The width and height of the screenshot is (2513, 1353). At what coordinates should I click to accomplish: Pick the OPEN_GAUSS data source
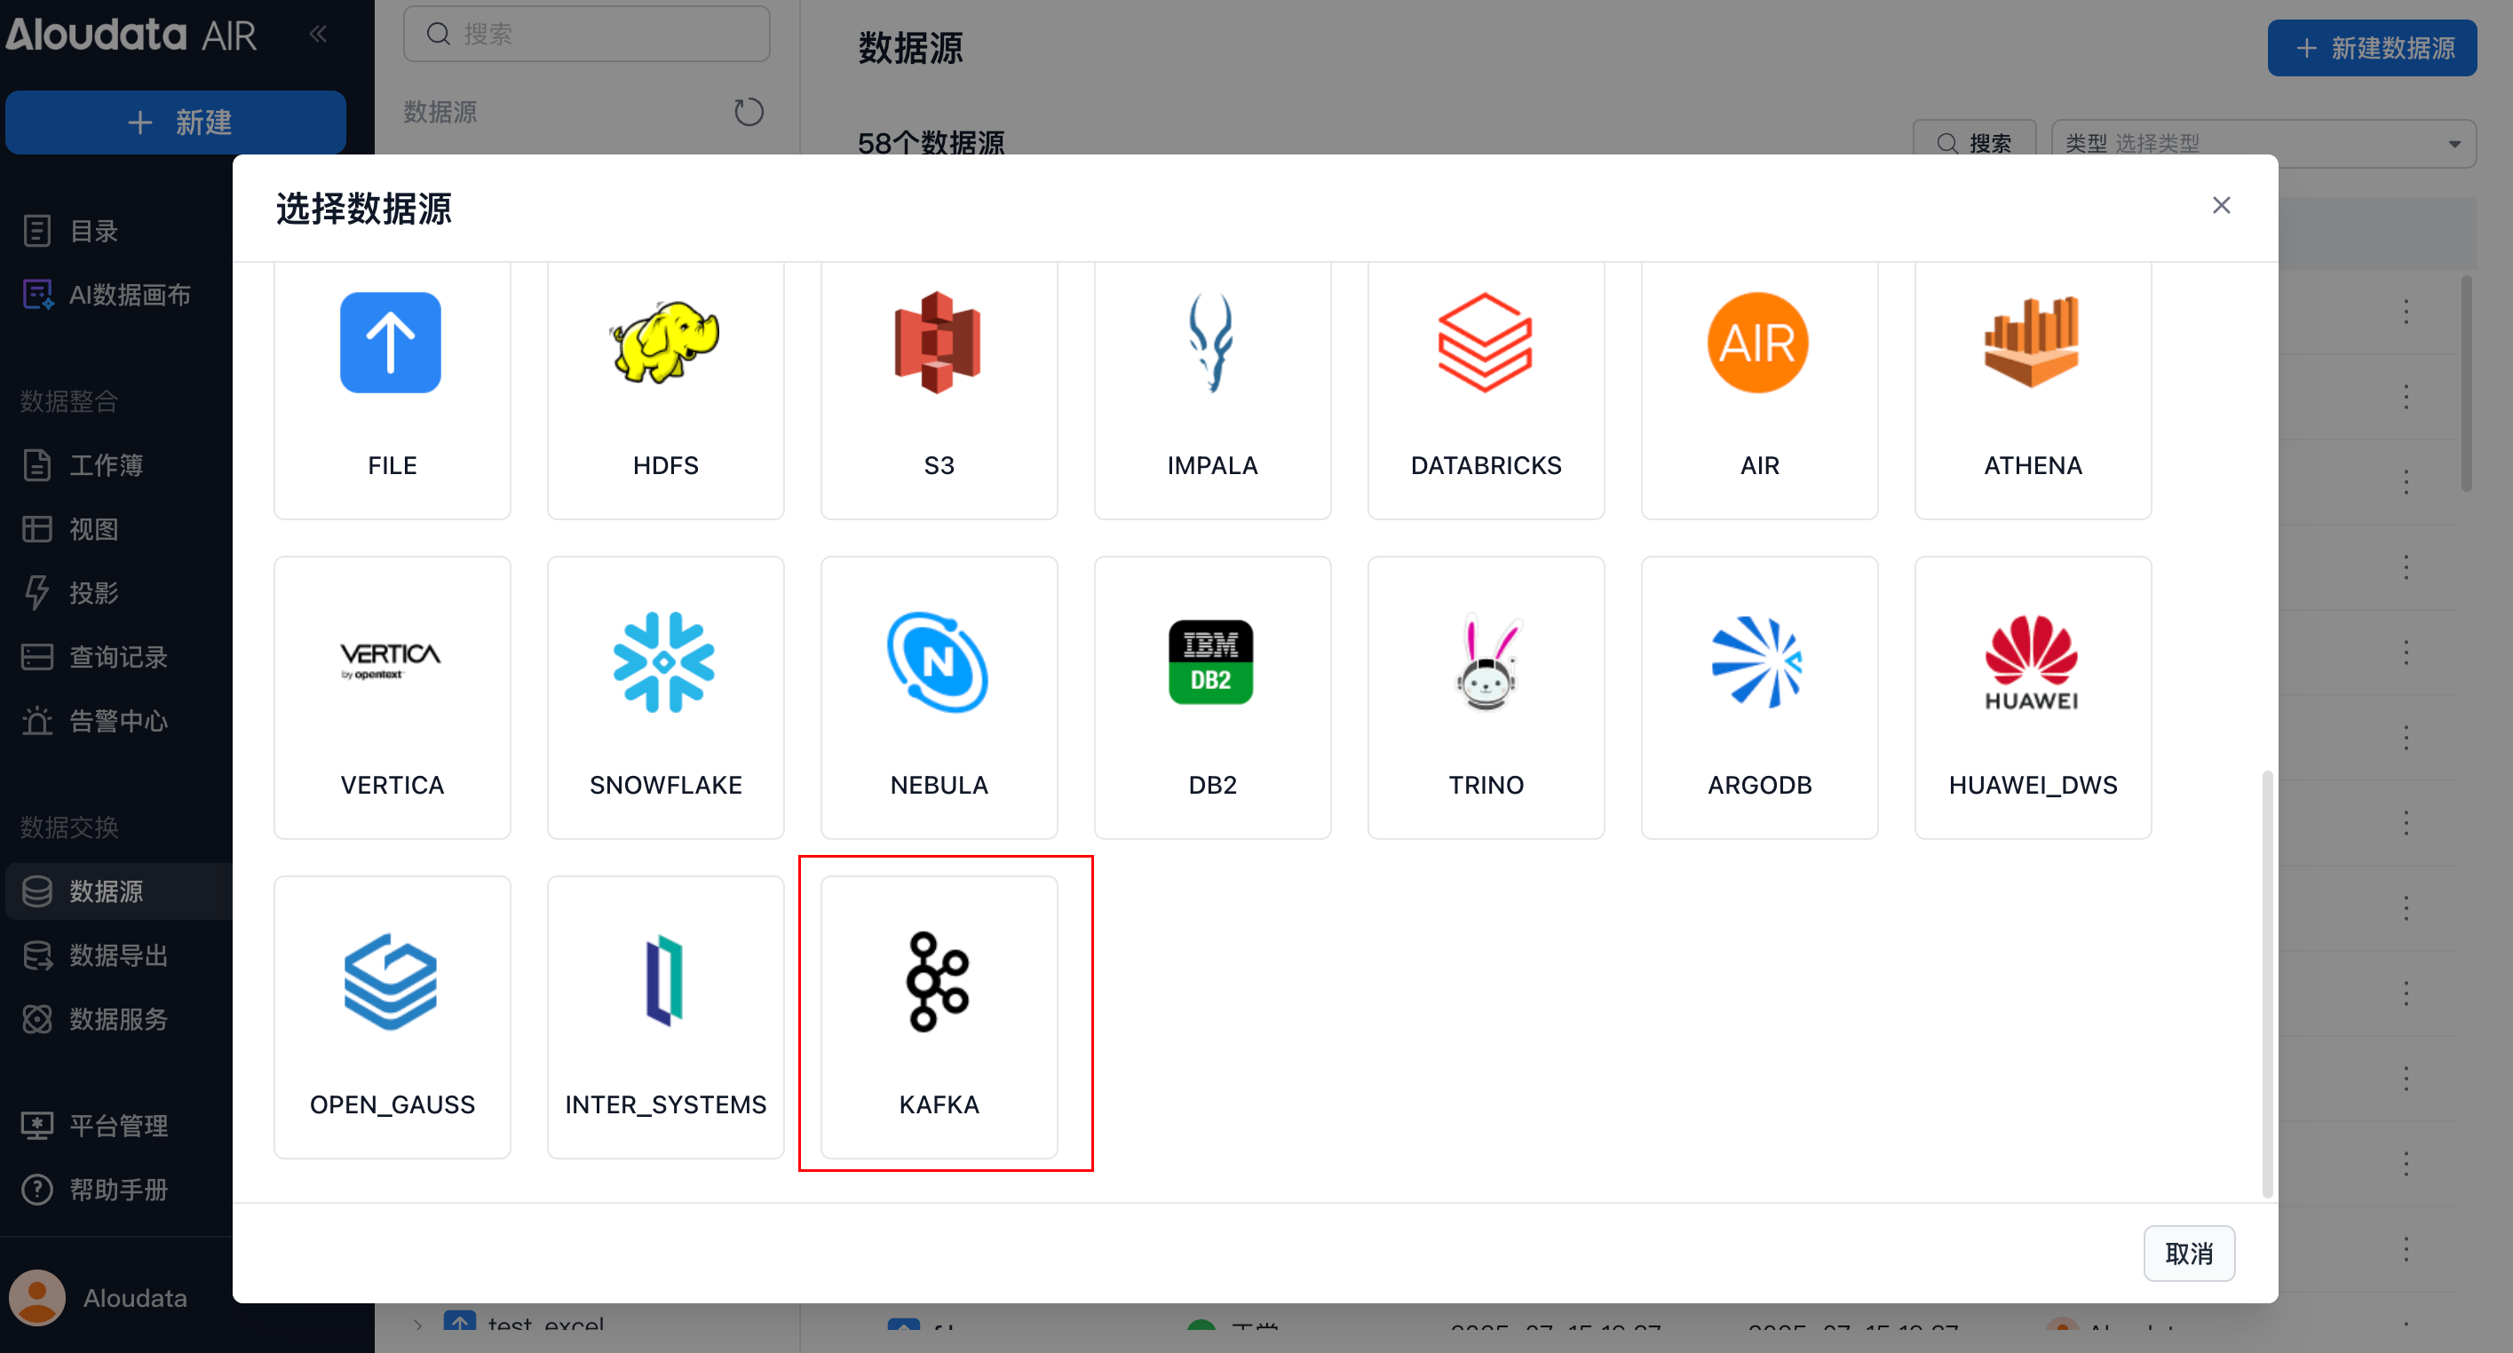click(x=392, y=982)
